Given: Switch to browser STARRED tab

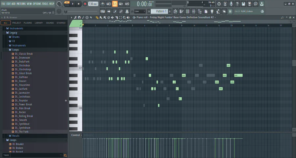Looking at the screenshot, I should (61, 23).
